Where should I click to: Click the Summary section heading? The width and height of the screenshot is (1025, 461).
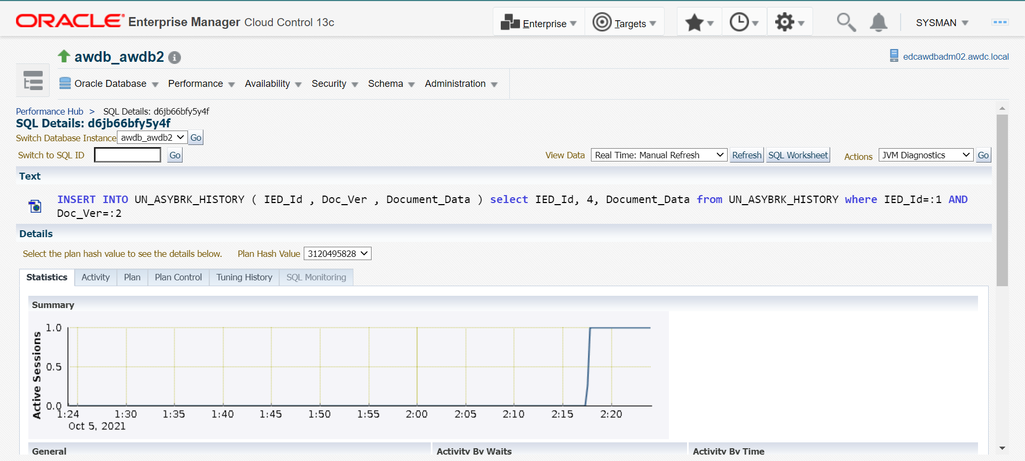click(x=53, y=305)
